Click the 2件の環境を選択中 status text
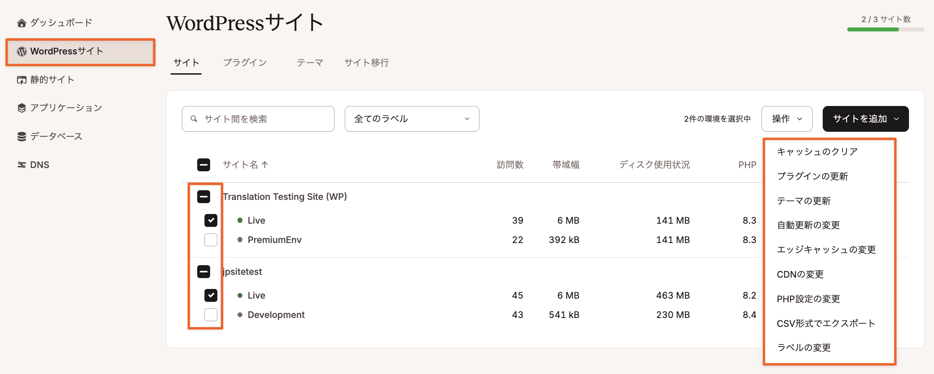Screen dimensions: 934x374 pos(717,119)
